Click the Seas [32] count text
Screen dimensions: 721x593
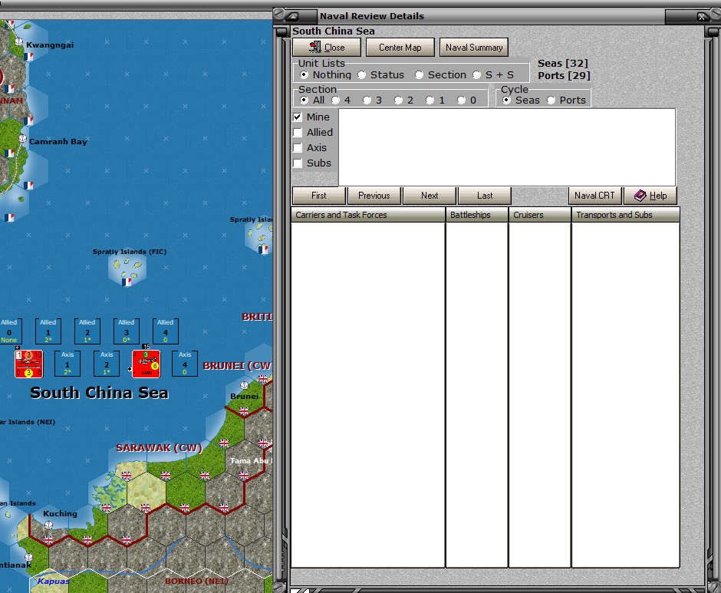point(563,64)
